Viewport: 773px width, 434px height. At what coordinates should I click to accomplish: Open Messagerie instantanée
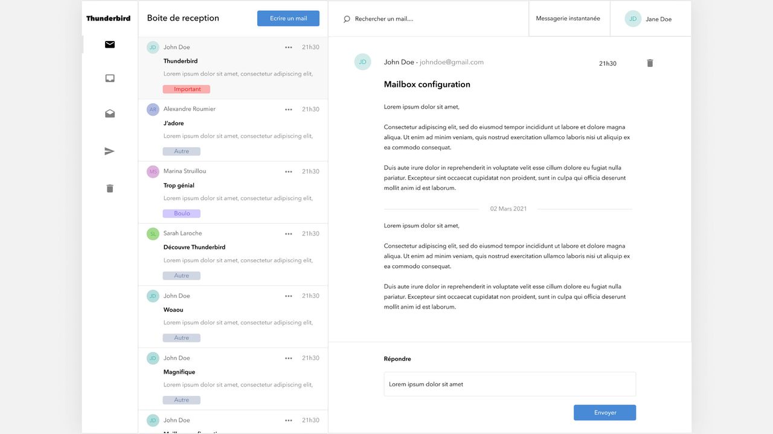point(568,19)
